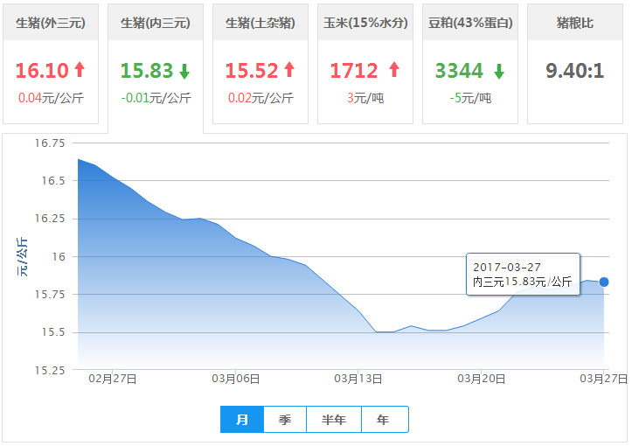Click the 9.40:1 ratio value

pos(574,71)
